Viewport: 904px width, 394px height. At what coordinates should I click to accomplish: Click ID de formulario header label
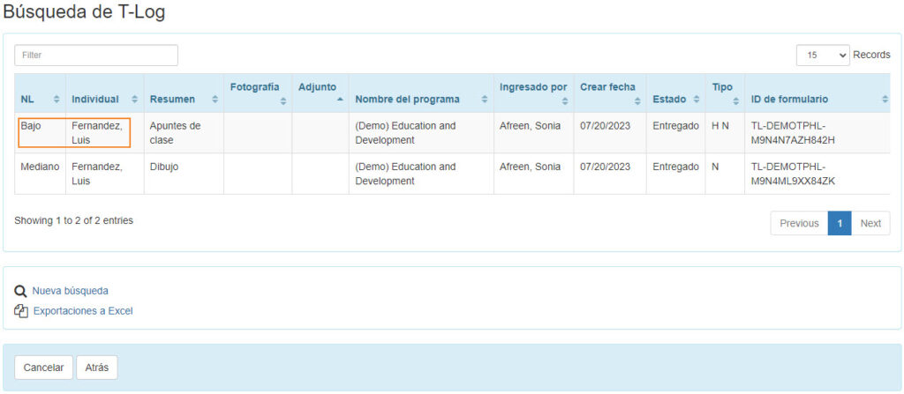pyautogui.click(x=789, y=99)
